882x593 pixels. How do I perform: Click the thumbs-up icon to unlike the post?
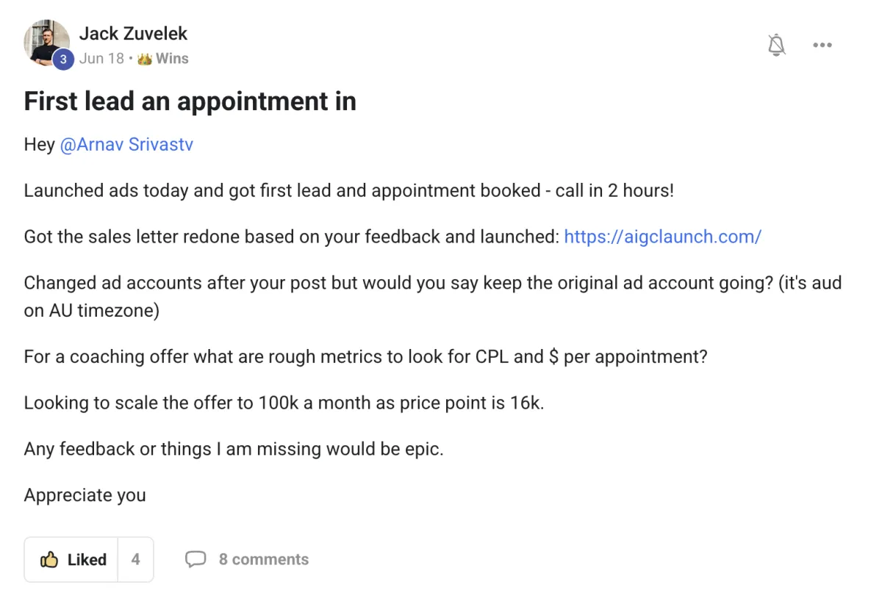(49, 560)
